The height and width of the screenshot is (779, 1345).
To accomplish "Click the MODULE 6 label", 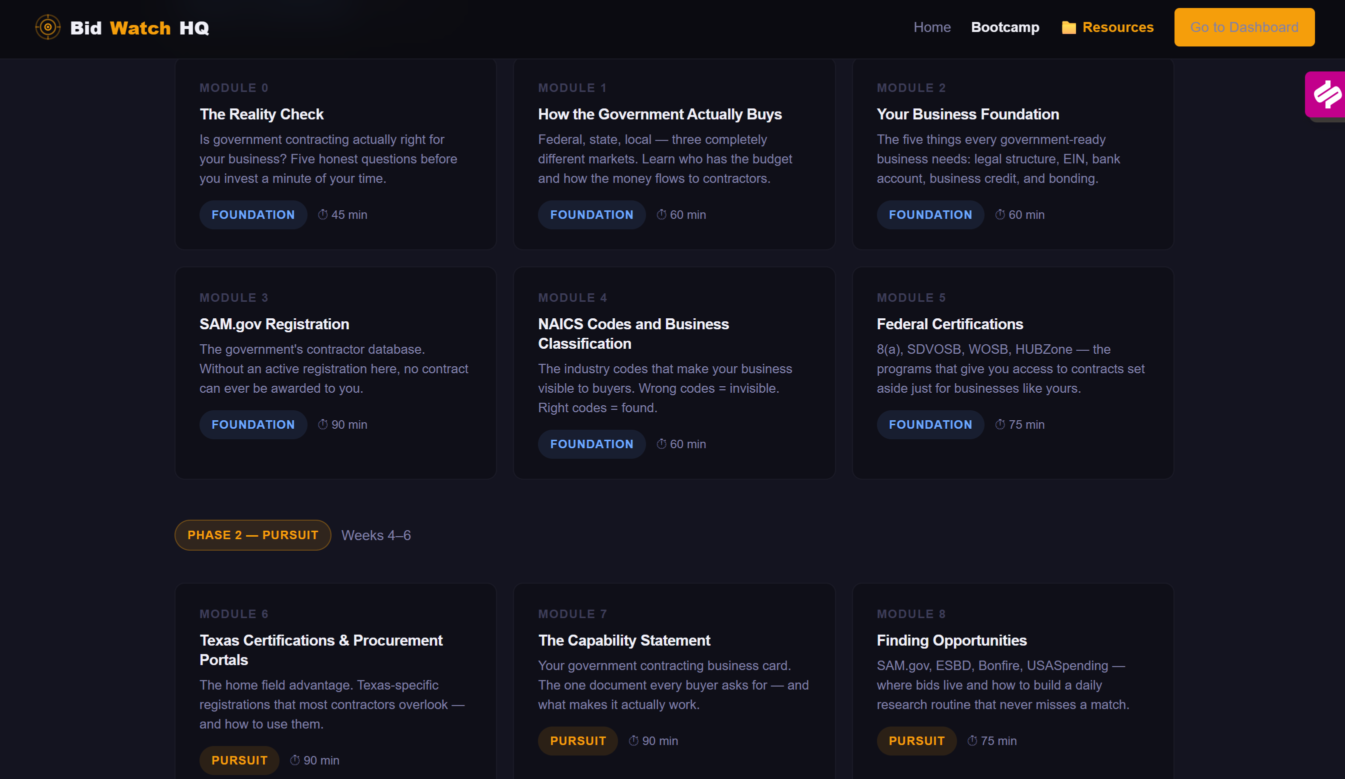I will (234, 614).
